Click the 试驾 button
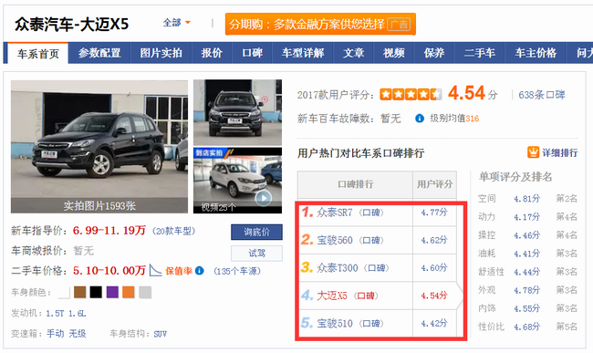Image resolution: width=593 pixels, height=353 pixels. pos(256,253)
